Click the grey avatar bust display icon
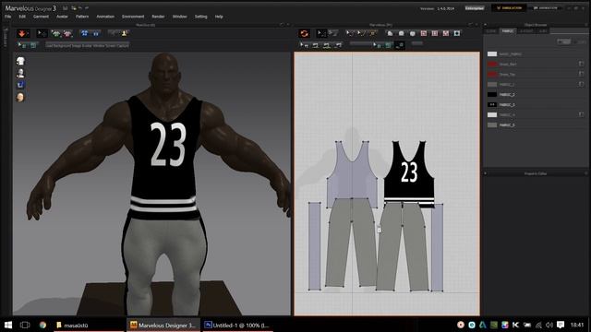The width and height of the screenshot is (591, 332). tap(20, 73)
